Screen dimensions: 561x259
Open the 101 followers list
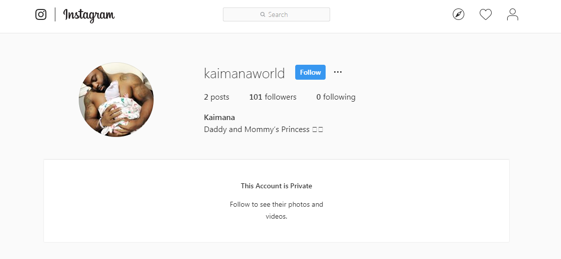273,97
